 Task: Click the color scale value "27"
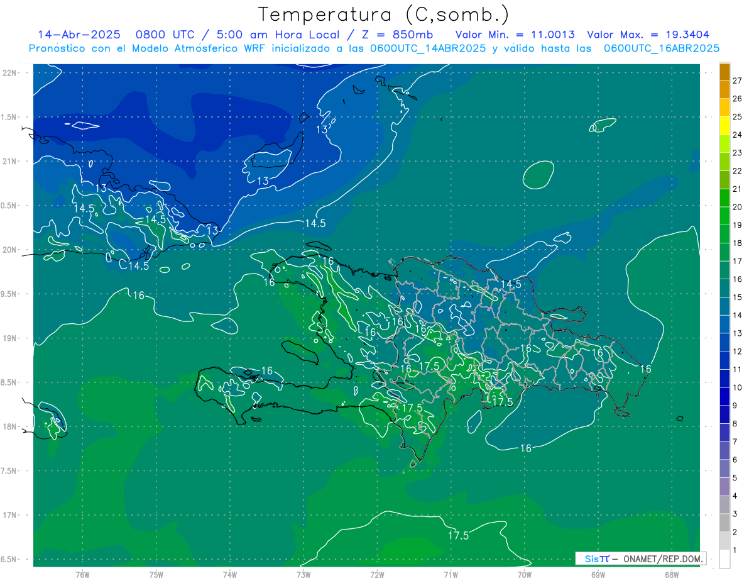[x=738, y=81]
